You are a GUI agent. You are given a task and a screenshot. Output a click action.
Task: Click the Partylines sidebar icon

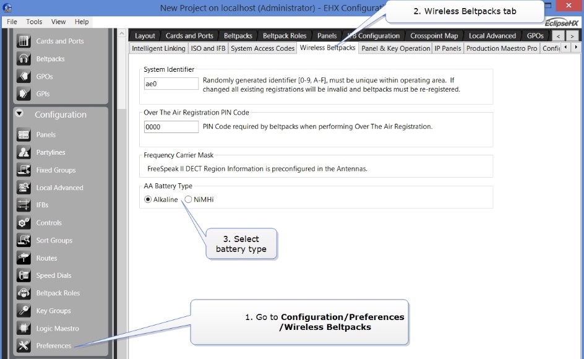[24, 152]
